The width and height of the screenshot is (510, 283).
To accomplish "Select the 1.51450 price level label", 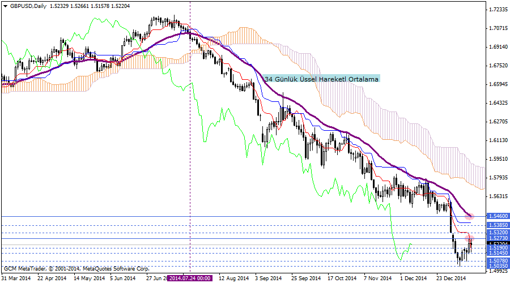I will pos(498,253).
